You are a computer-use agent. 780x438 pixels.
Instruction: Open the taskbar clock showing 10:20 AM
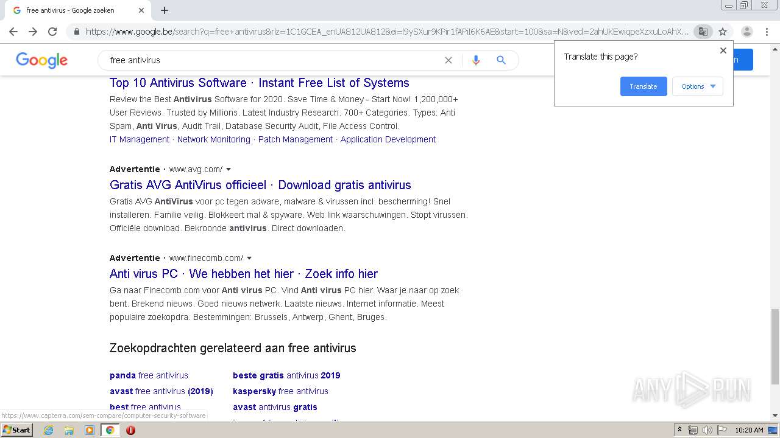[x=749, y=430]
